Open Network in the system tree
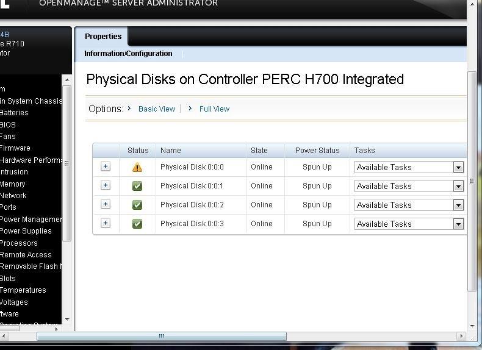This screenshot has height=350, width=482. point(13,196)
